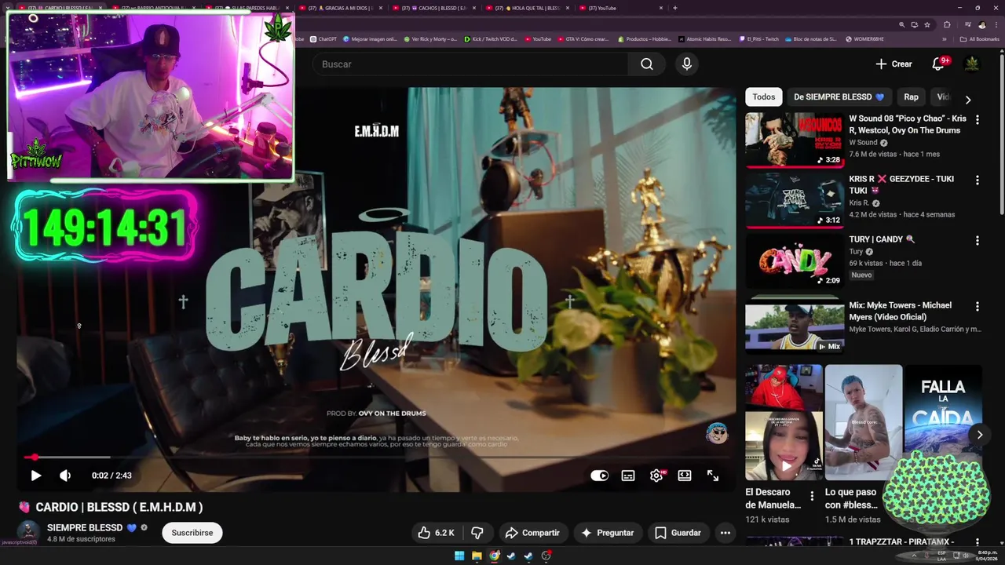The image size is (1005, 565).
Task: Click the channel watermark in the player
Action: (x=717, y=432)
